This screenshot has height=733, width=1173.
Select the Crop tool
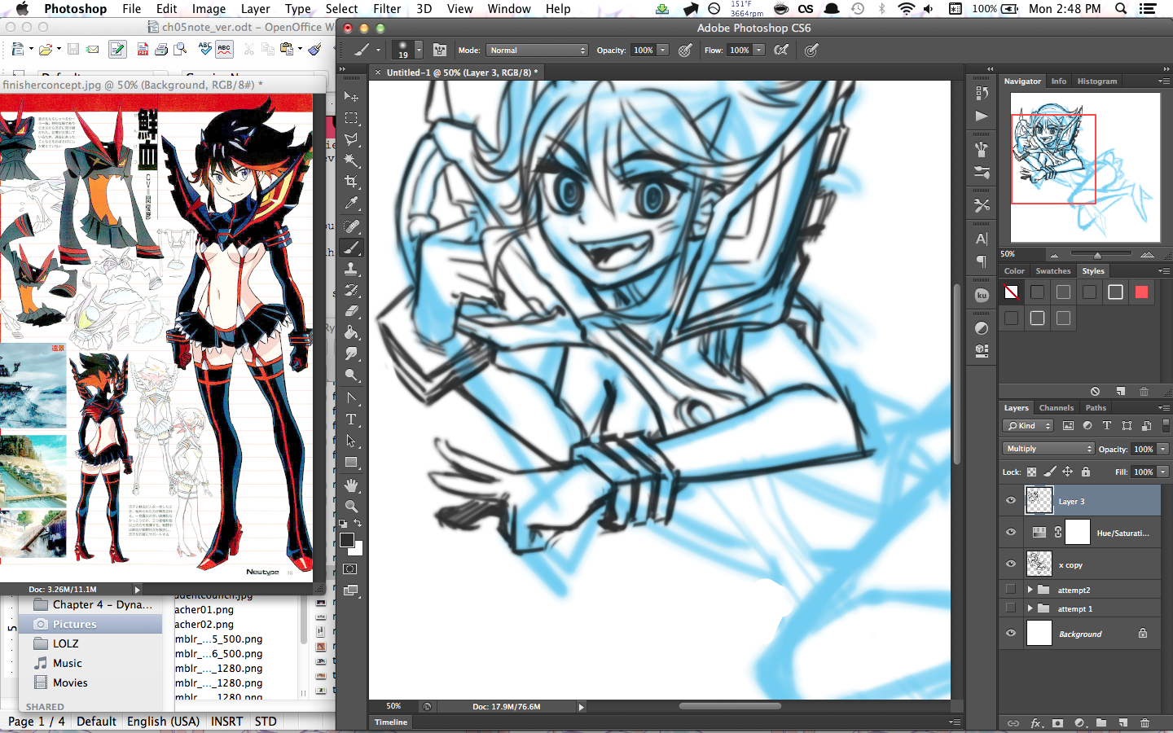tap(351, 182)
